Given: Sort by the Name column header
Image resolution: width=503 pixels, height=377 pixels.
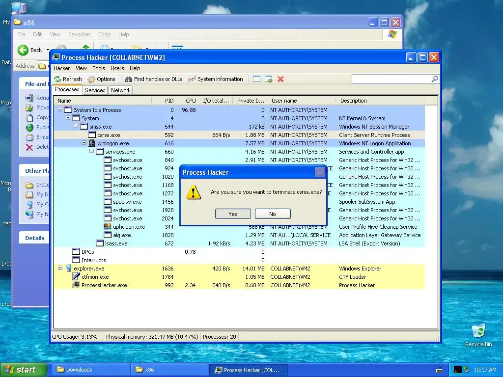Looking at the screenshot, I should (103, 101).
